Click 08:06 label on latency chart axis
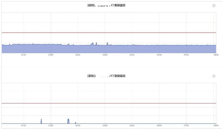The image size is (222, 129). tap(216, 55)
